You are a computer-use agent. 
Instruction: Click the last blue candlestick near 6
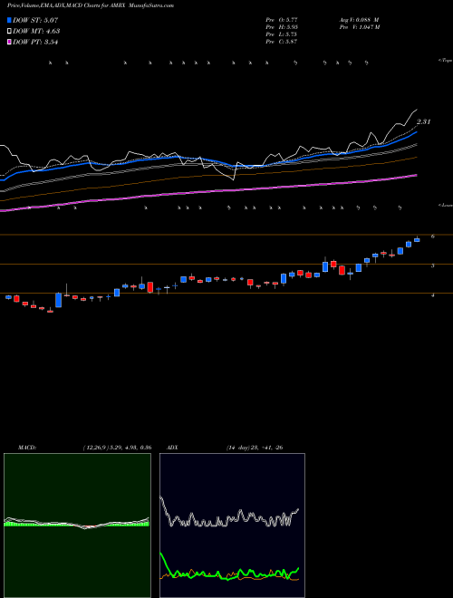[417, 239]
